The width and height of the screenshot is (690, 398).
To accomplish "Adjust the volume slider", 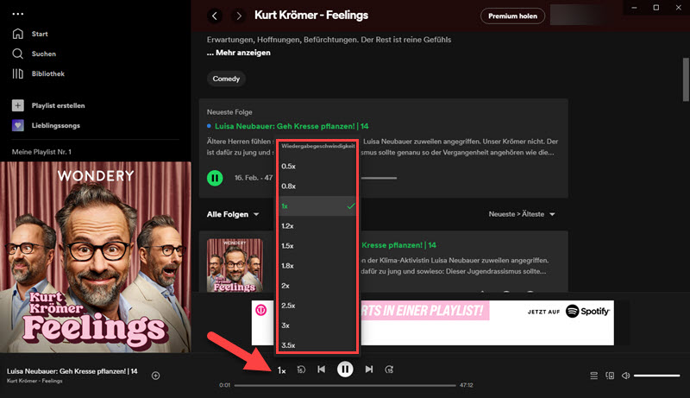I will pyautogui.click(x=657, y=376).
